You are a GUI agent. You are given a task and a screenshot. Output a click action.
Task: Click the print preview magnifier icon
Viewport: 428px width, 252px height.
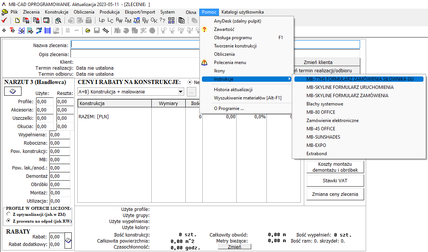point(58,20)
